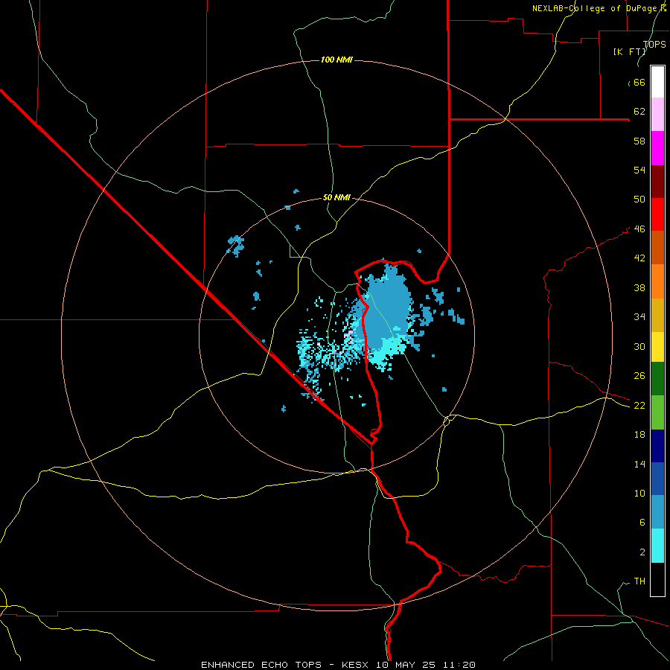Select the light green legend swatch
The width and height of the screenshot is (670, 670).
657,412
